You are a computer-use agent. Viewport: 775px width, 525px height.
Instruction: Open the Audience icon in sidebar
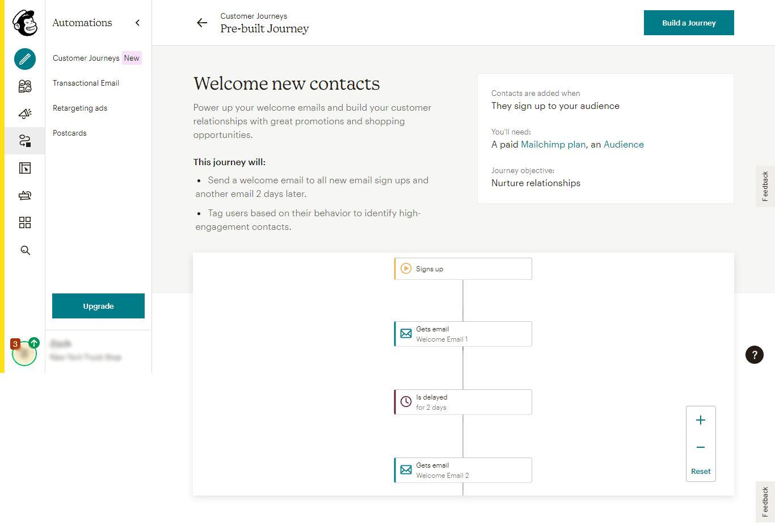tap(25, 86)
